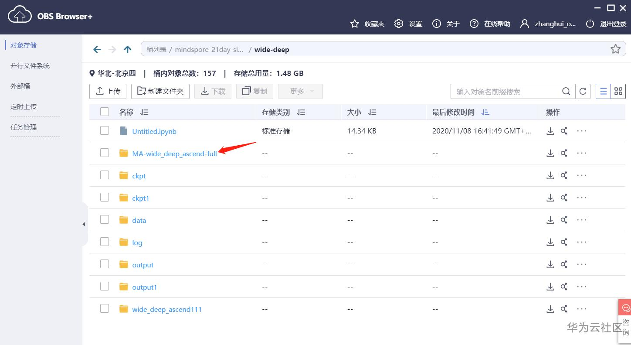Share the MA-wide_deep_ascend-full folder
631x345 pixels.
[x=564, y=153]
